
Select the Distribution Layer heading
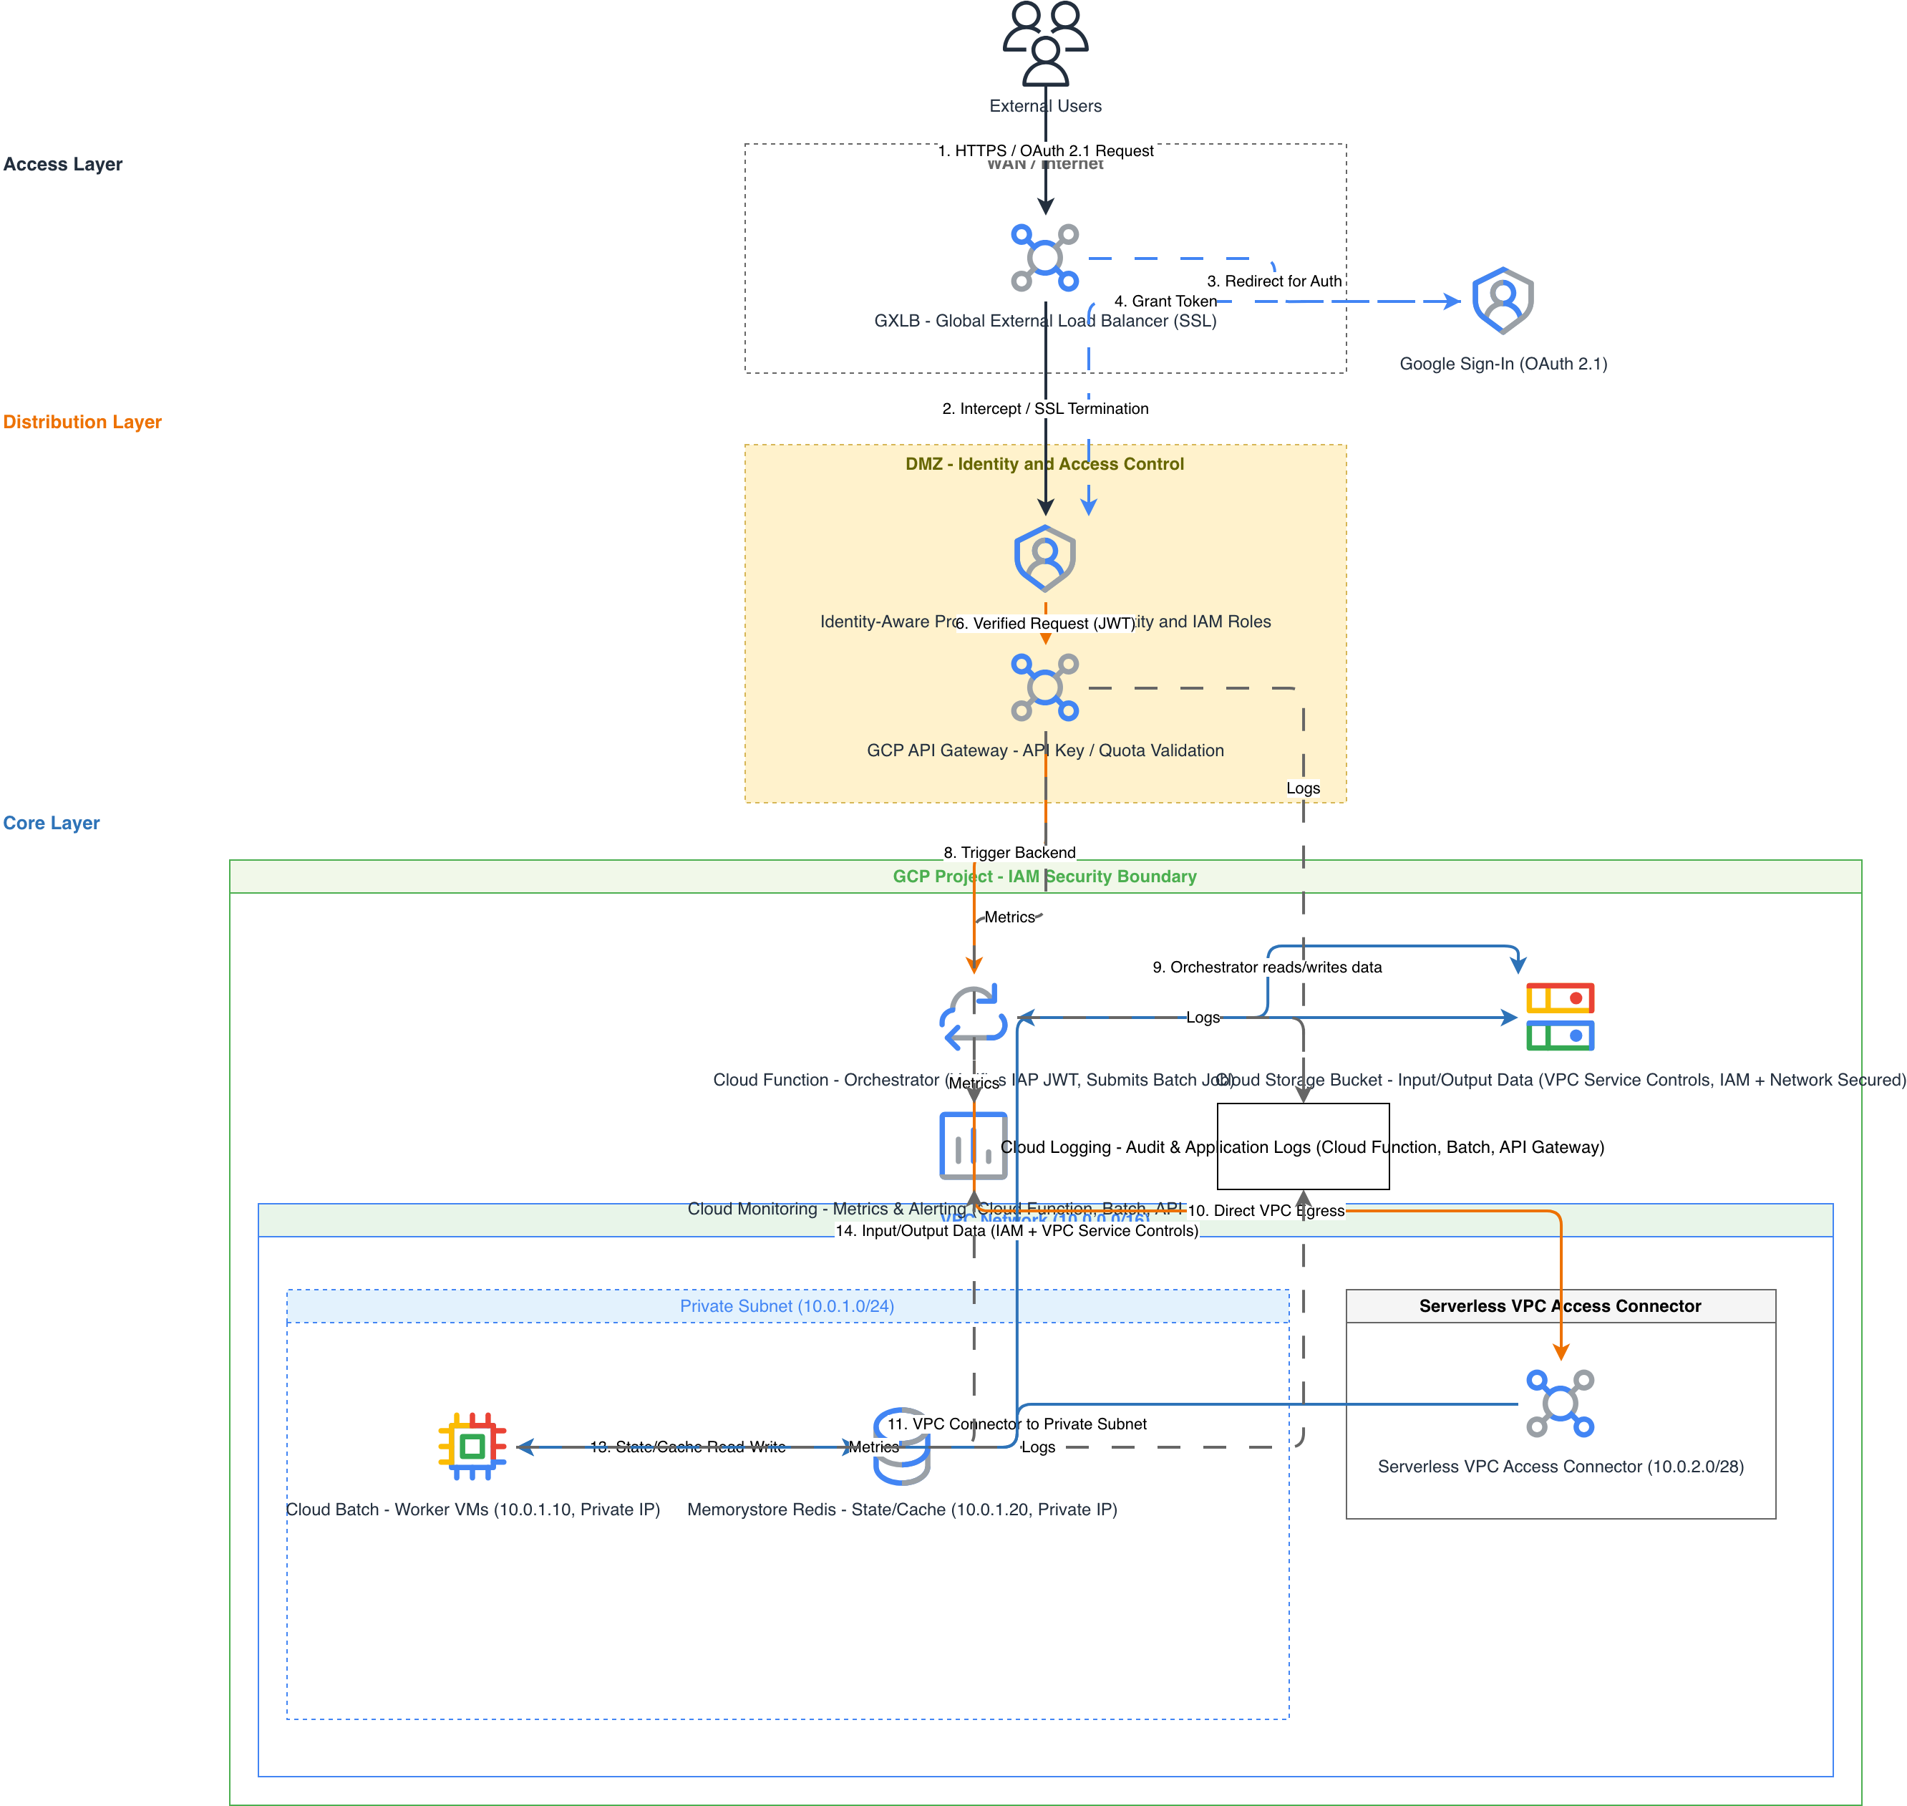(x=82, y=422)
